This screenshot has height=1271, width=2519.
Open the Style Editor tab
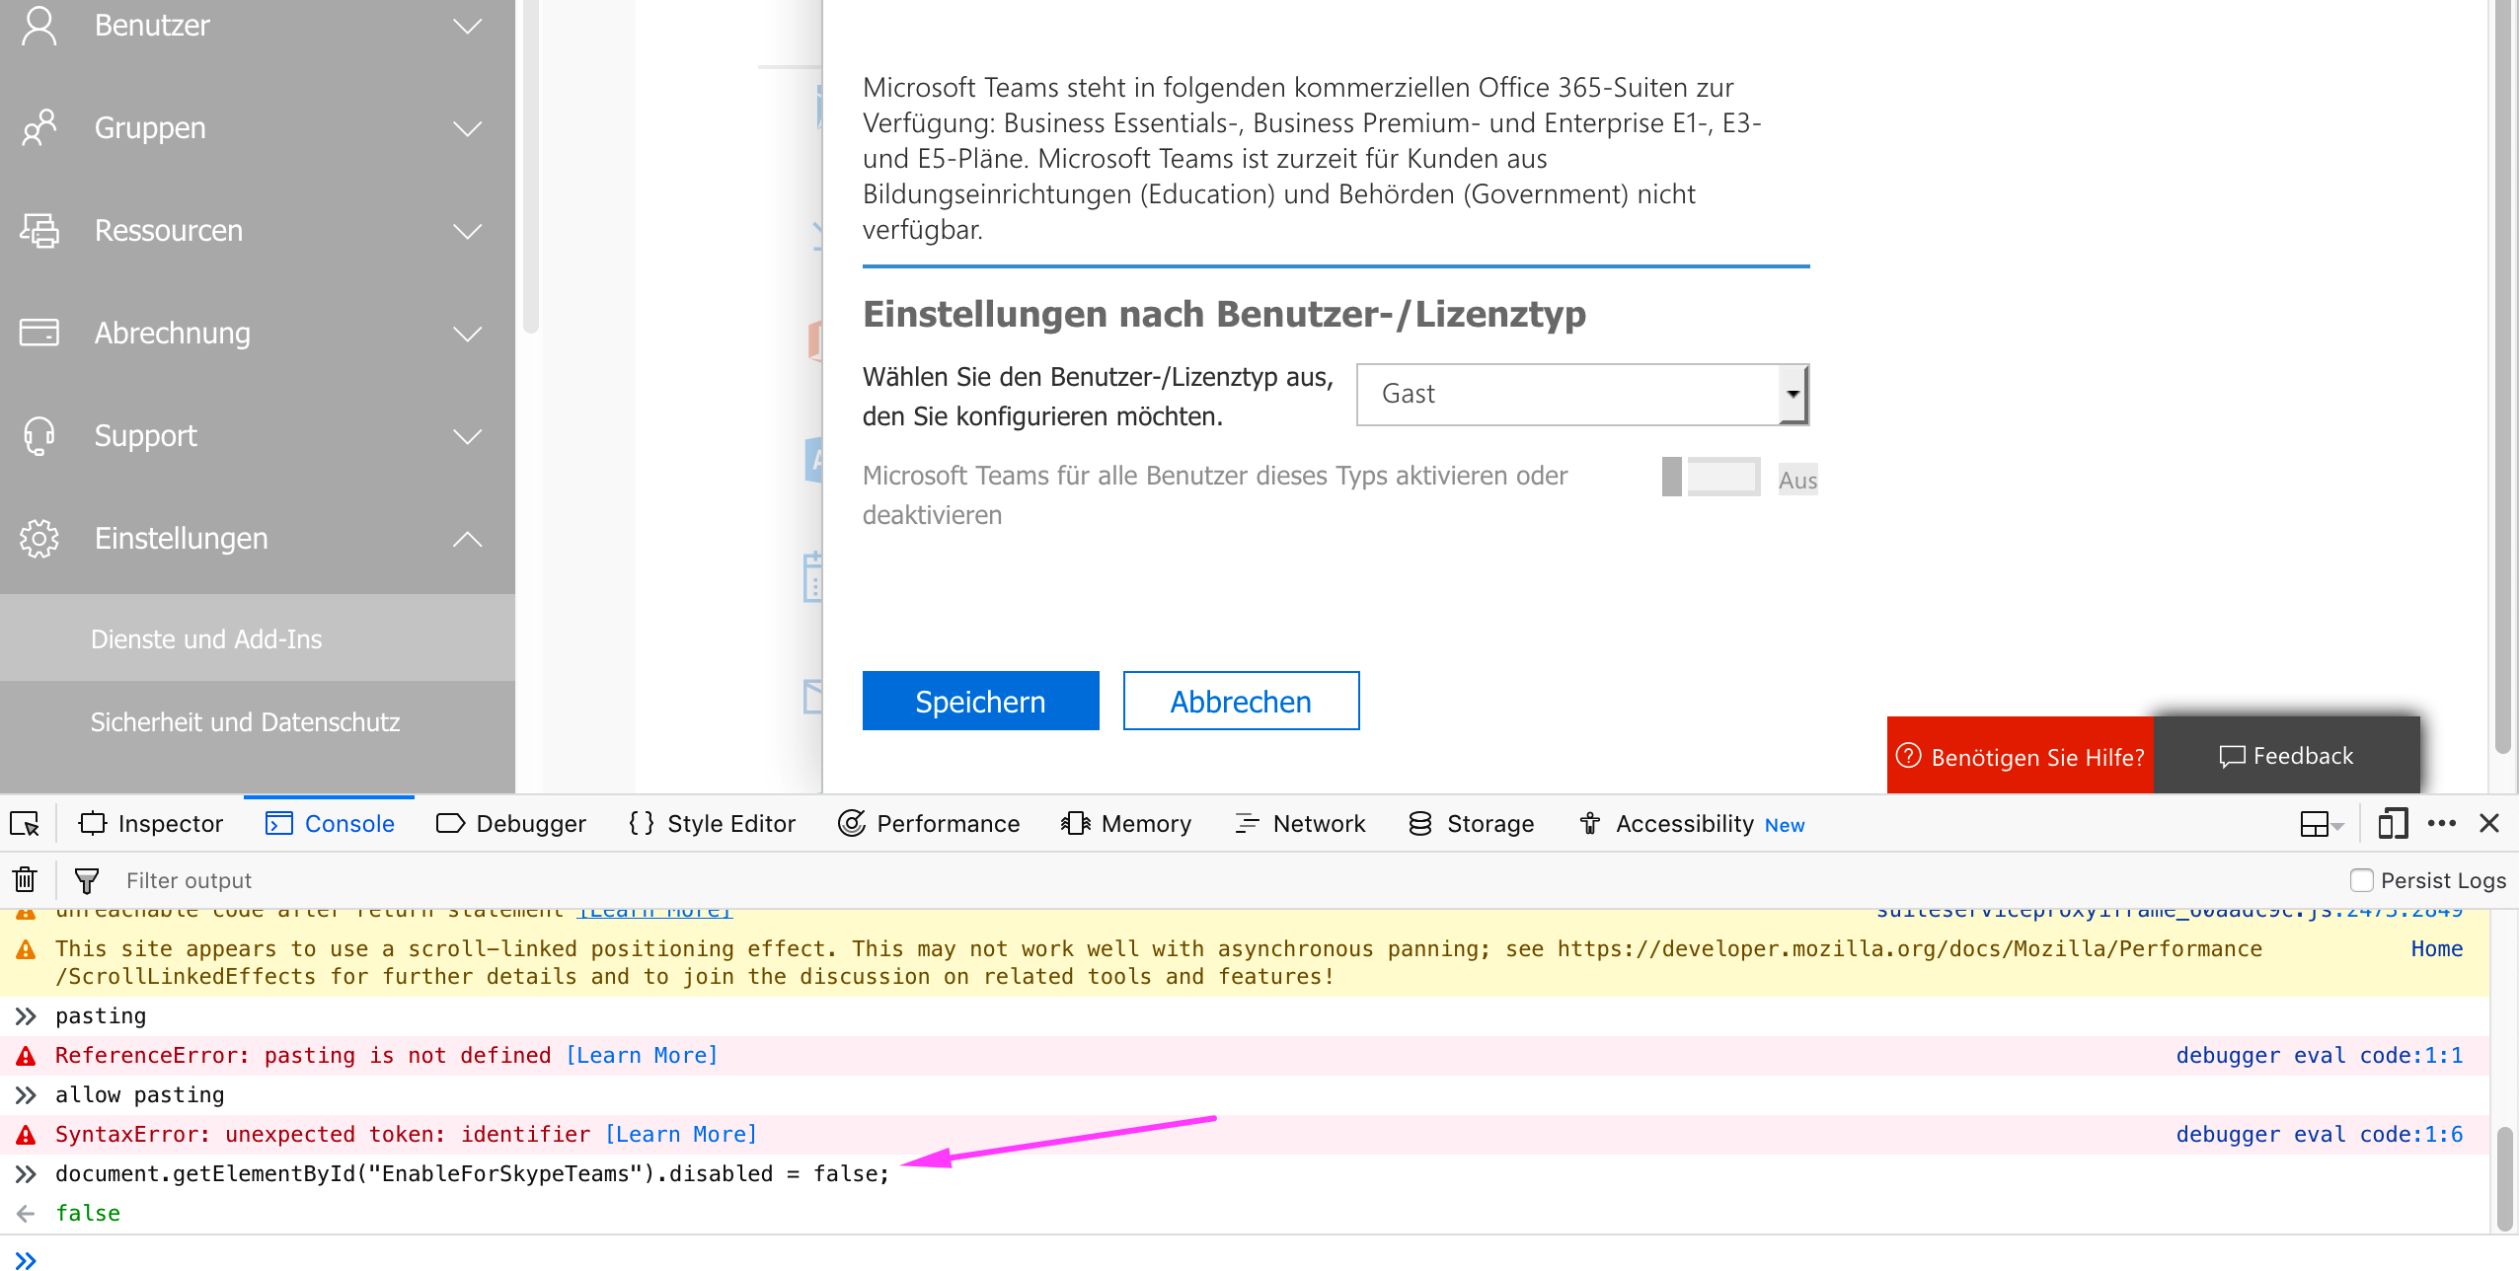712,824
